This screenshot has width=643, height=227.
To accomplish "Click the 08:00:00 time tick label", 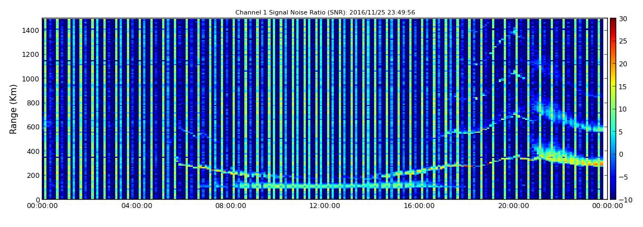I will click(230, 206).
